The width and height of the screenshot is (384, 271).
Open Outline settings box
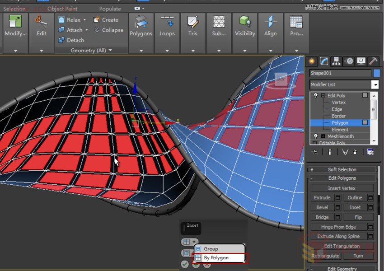pyautogui.click(x=370, y=197)
